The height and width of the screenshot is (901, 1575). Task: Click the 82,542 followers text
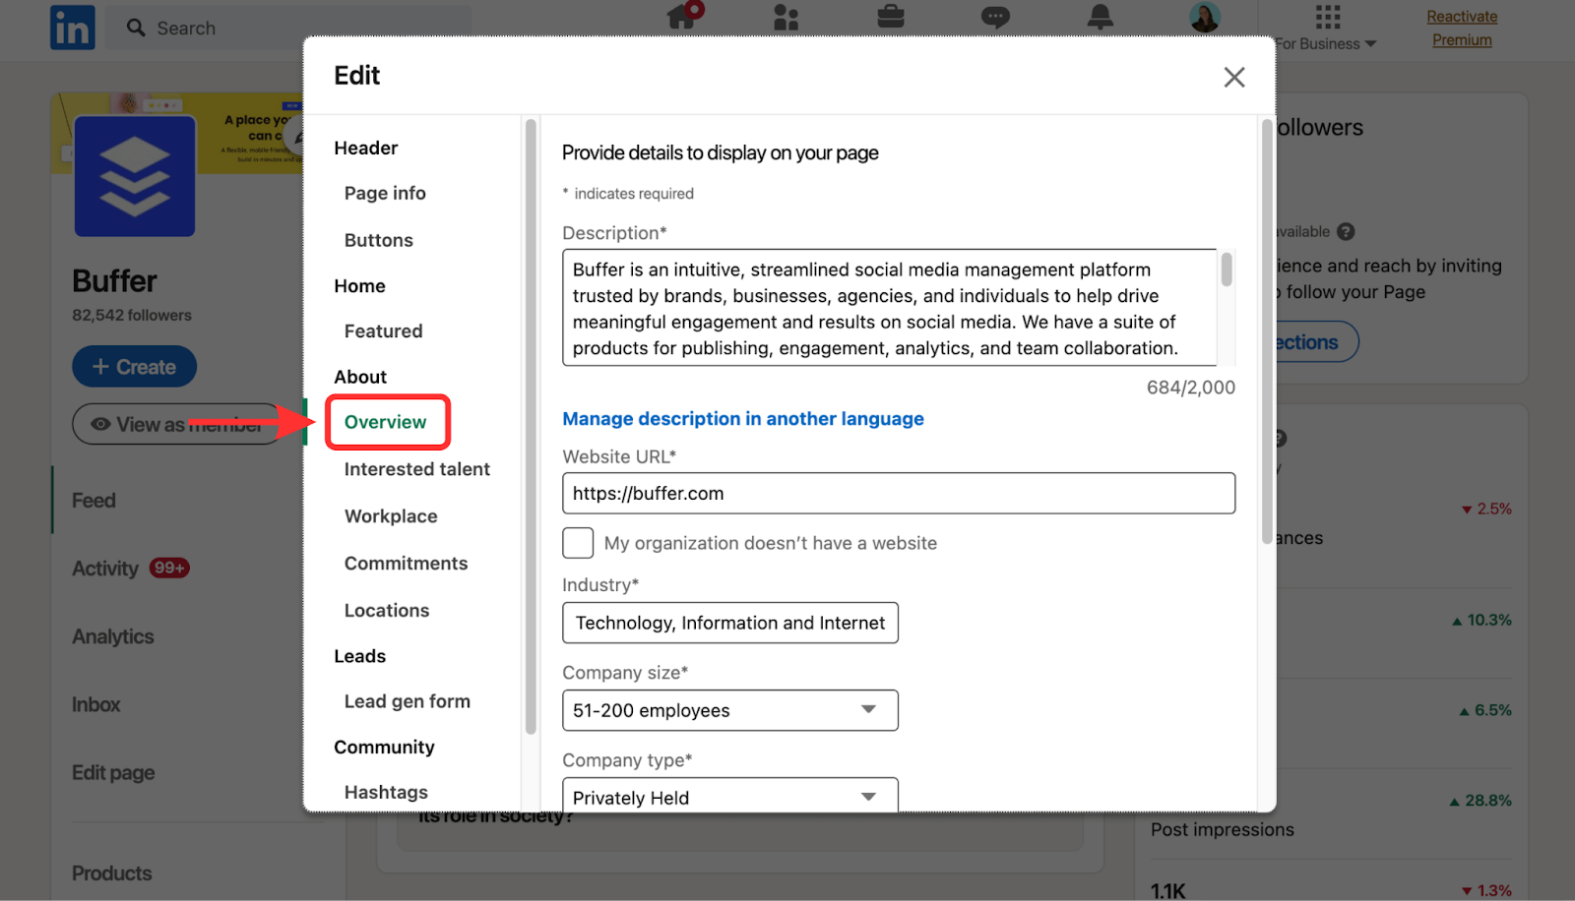click(x=132, y=316)
